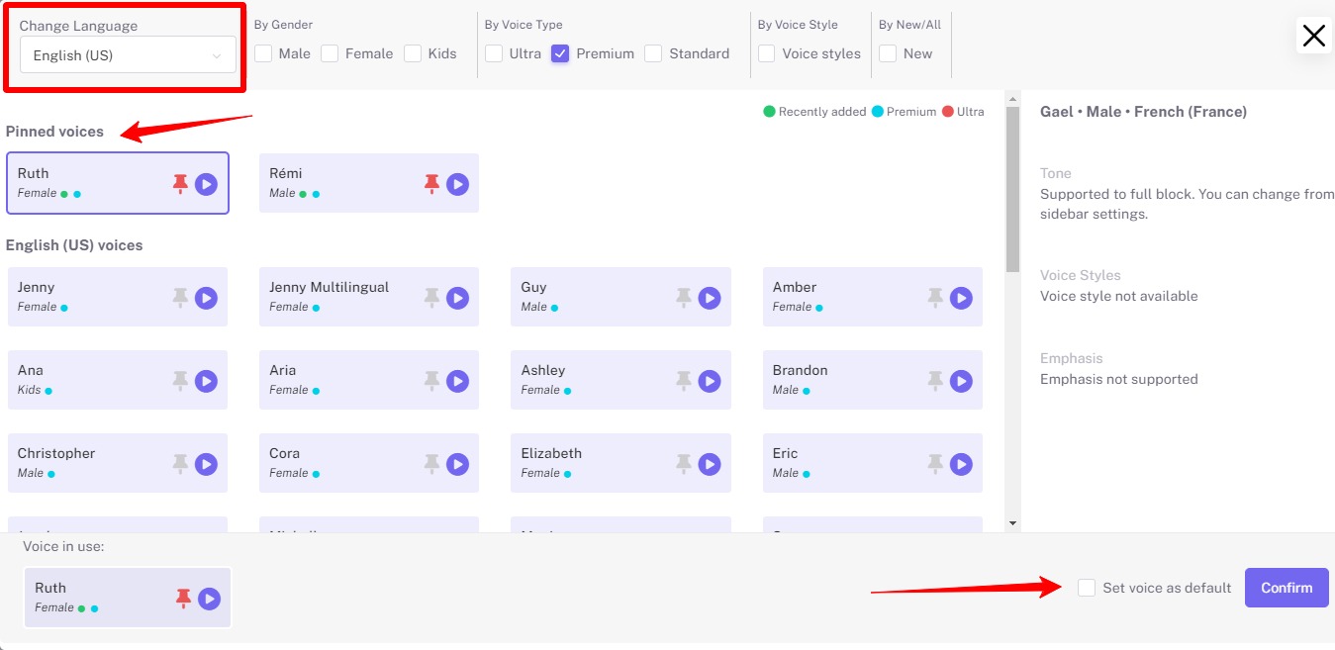Select the Rémi pinned voice card
The height and width of the screenshot is (650, 1335).
369,183
